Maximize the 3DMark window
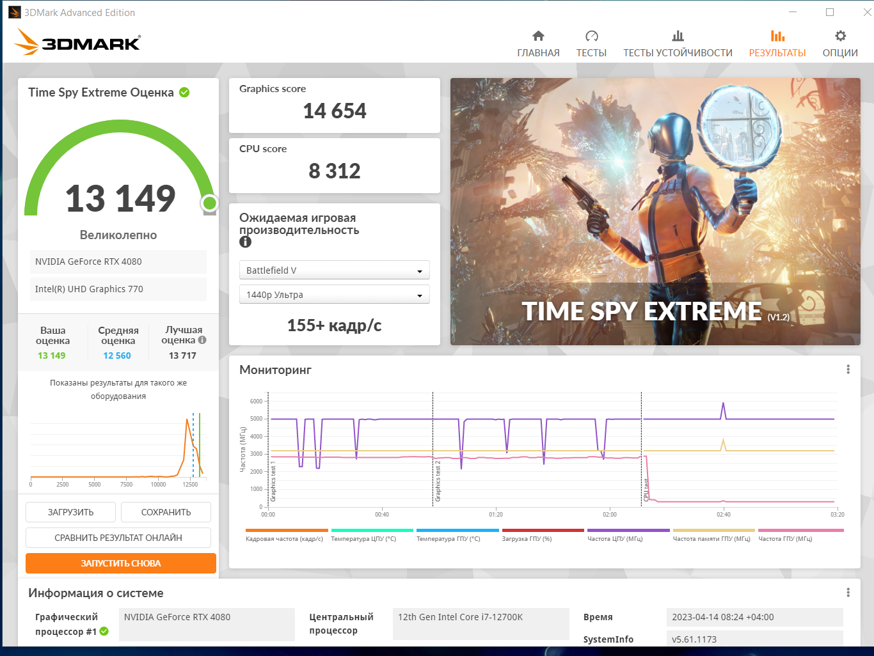Image resolution: width=874 pixels, height=656 pixels. (830, 12)
